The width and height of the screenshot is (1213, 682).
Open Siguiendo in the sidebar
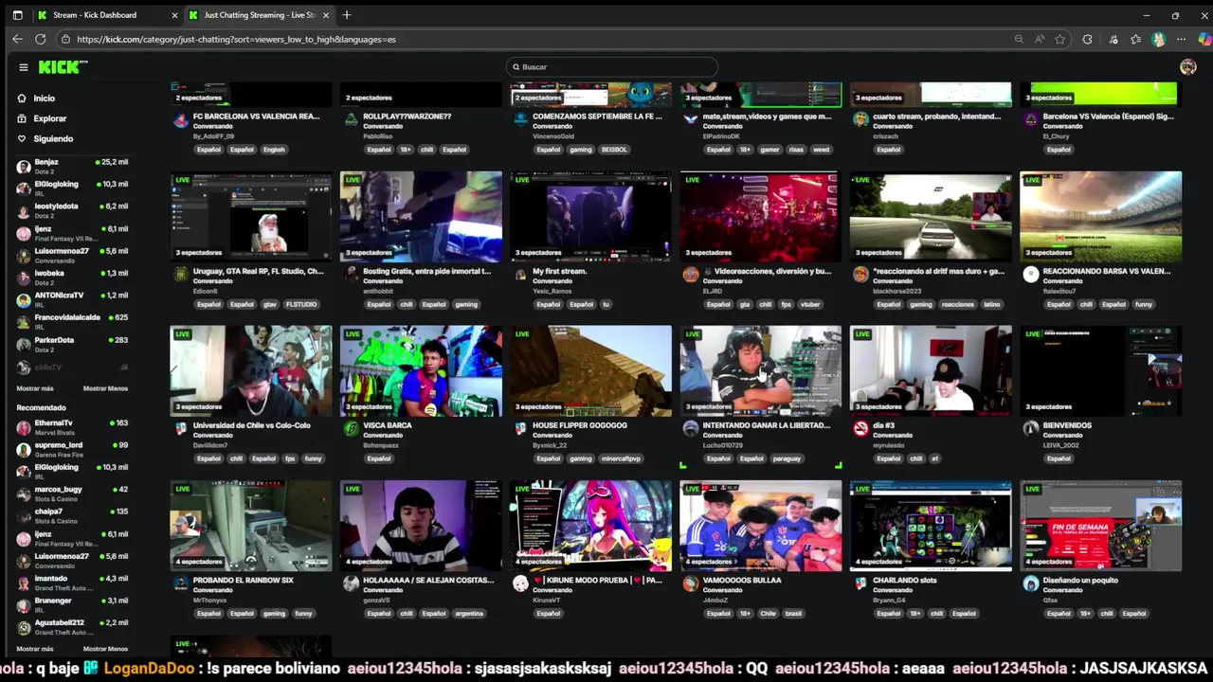(x=53, y=138)
